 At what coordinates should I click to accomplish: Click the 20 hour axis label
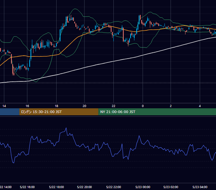click(84, 106)
